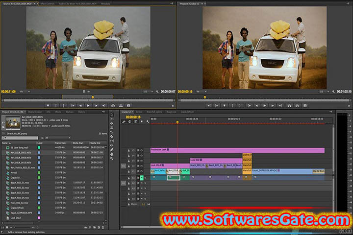This screenshot has height=235, width=353.
Task: Toggle Solo on A1 track
Action: 145,178
